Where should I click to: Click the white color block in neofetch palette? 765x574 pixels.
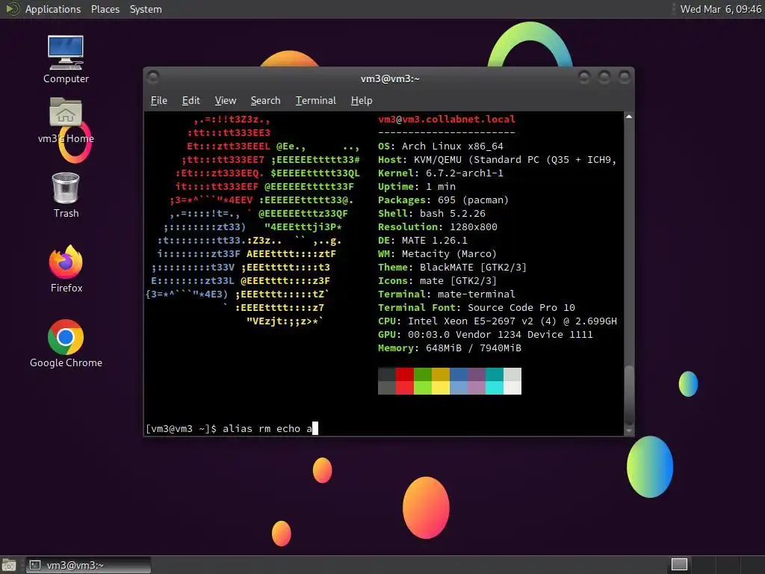(x=512, y=388)
